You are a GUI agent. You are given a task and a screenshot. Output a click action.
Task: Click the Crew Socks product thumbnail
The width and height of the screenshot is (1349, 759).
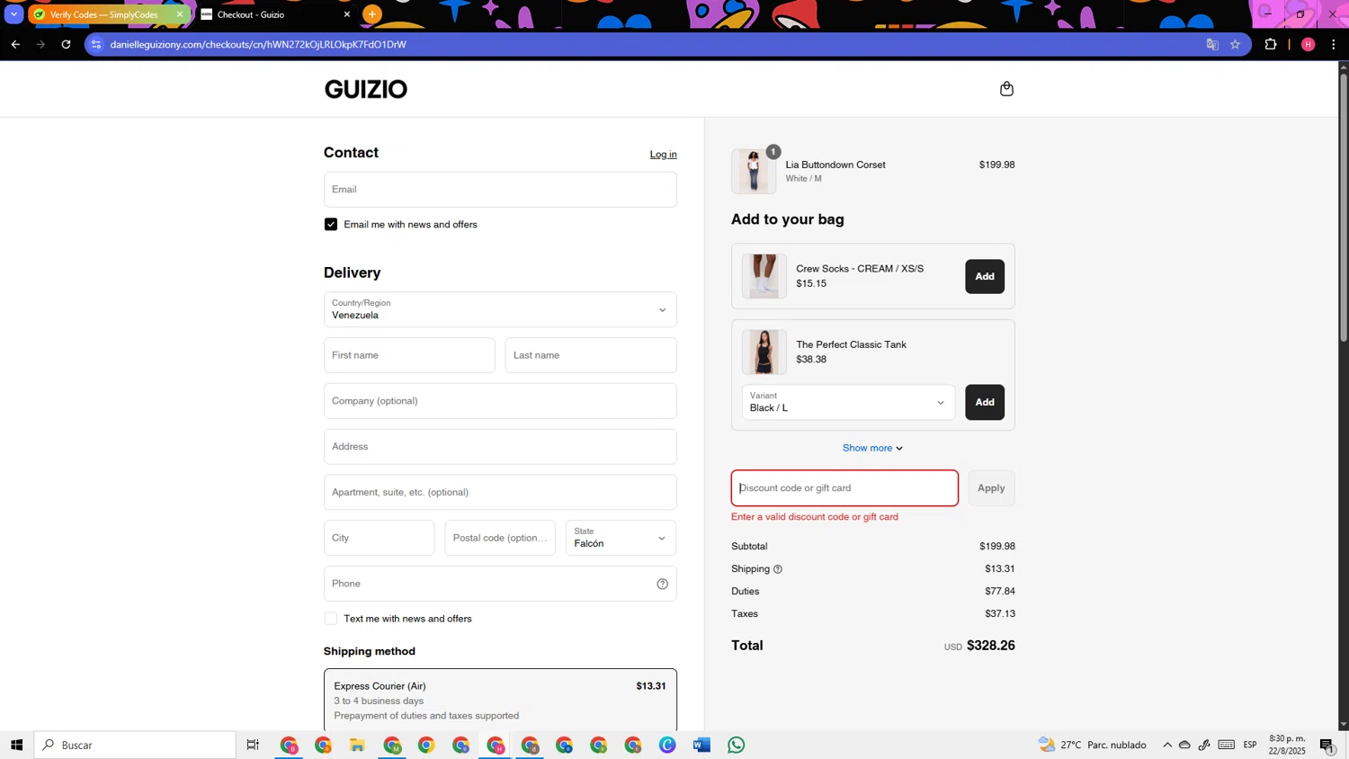pos(764,276)
